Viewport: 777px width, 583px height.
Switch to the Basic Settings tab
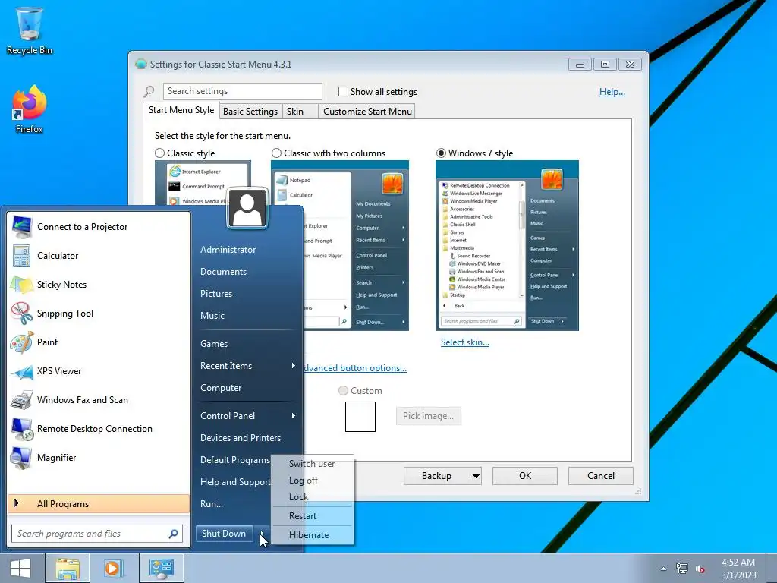click(250, 111)
